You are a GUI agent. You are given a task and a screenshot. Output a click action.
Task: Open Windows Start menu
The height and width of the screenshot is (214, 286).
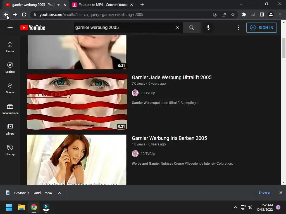tap(9, 207)
